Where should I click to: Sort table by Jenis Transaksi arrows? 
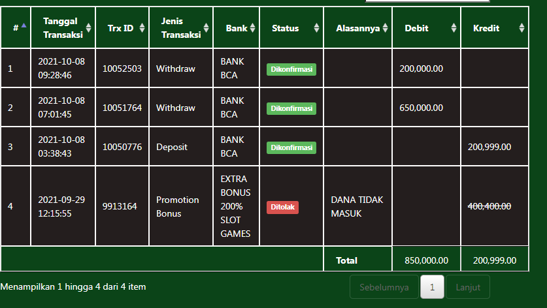pos(206,28)
